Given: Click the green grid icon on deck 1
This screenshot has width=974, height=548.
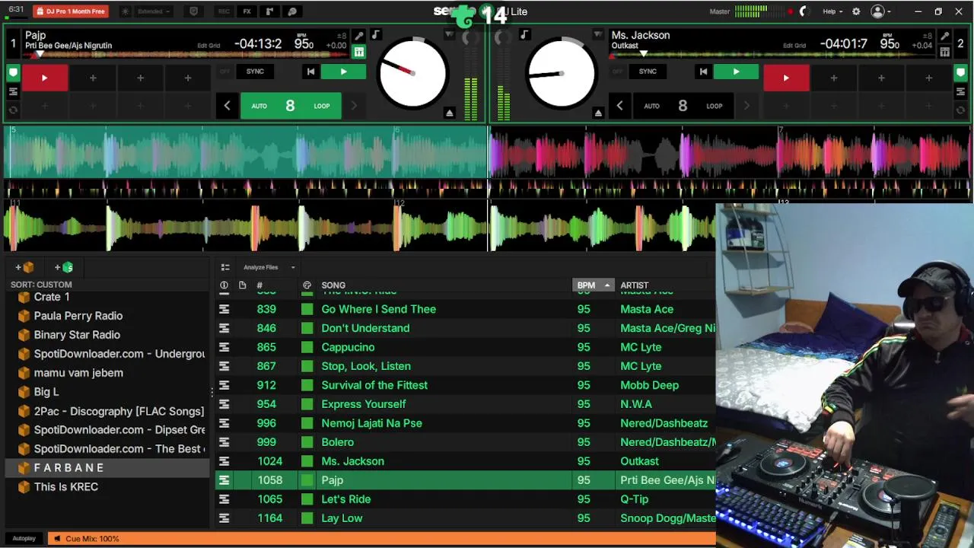Looking at the screenshot, I should 359,52.
